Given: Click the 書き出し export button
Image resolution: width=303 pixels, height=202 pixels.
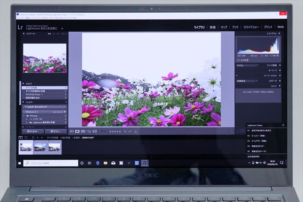Looking at the screenshot, I should click(56, 131).
